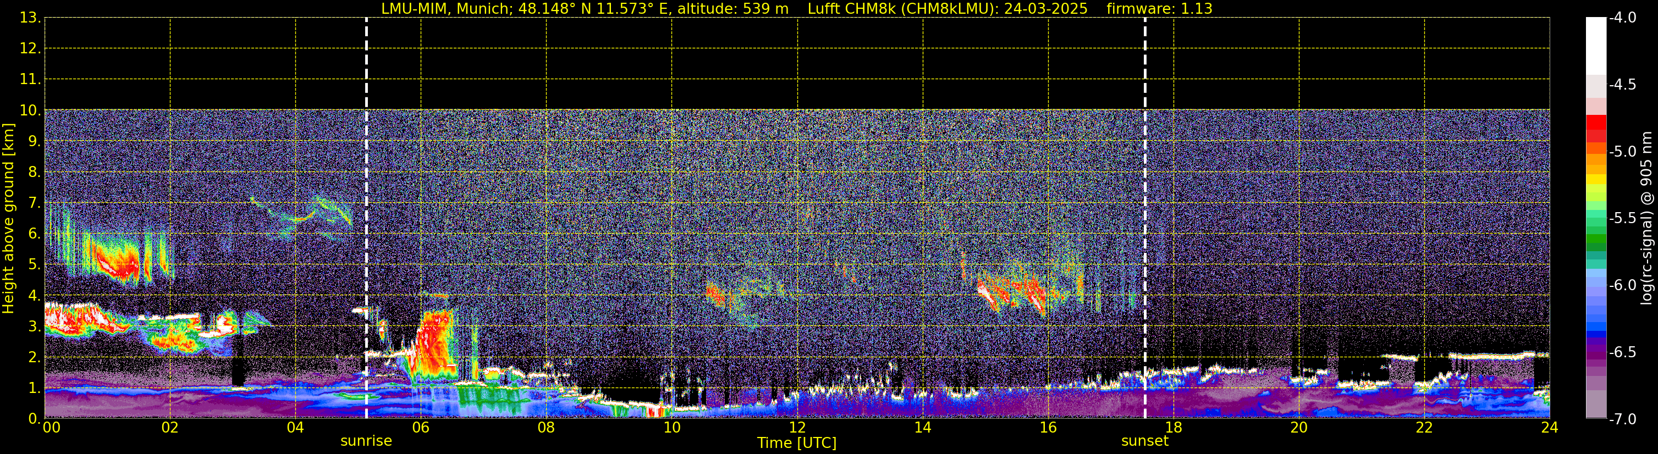This screenshot has height=454, width=1658.
Task: Click the colorbar tick label -7.0
Action: click(1622, 419)
